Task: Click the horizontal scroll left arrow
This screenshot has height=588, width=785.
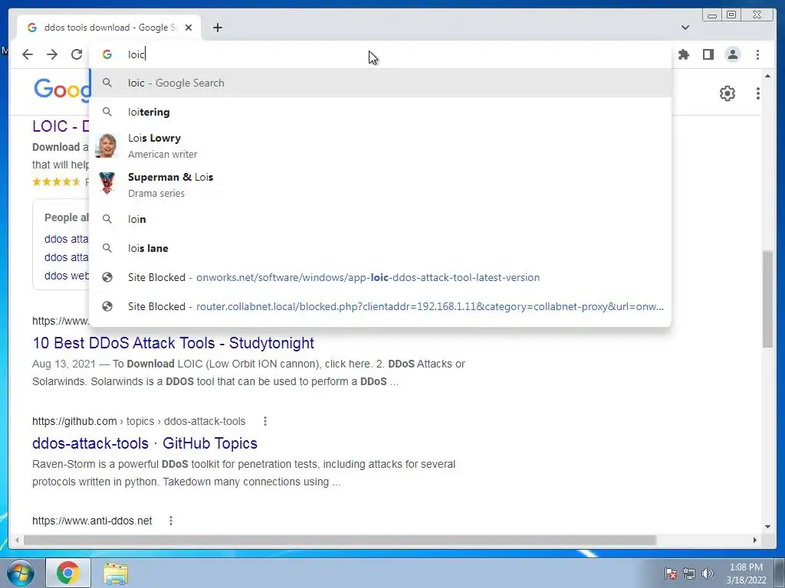Action: [x=17, y=540]
